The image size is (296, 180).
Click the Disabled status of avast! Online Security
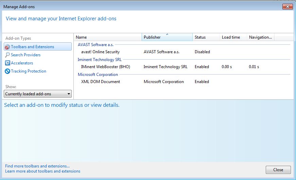coord(202,52)
